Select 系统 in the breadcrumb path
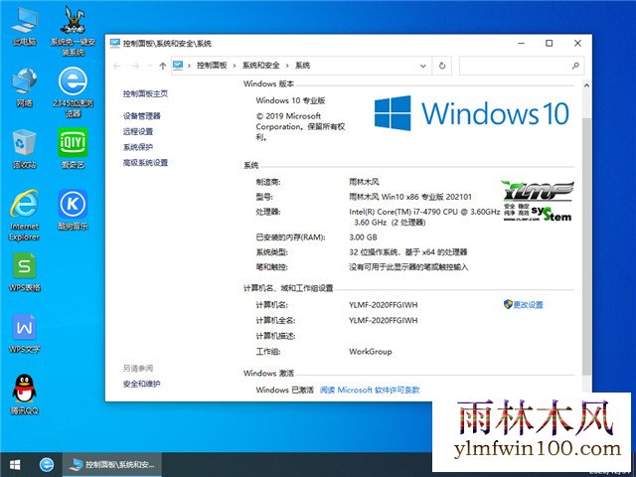The width and height of the screenshot is (636, 477). tap(302, 66)
